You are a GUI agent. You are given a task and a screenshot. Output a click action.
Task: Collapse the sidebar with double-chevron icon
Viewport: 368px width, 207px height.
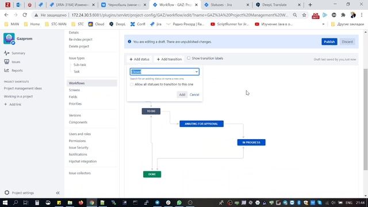[x=57, y=193]
